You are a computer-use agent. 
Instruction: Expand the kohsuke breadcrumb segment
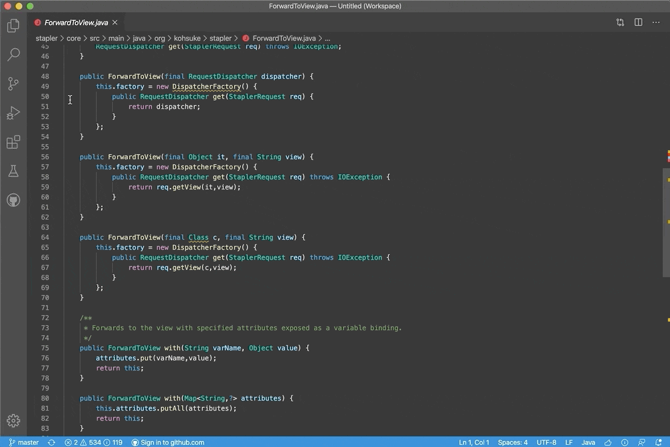tap(187, 39)
